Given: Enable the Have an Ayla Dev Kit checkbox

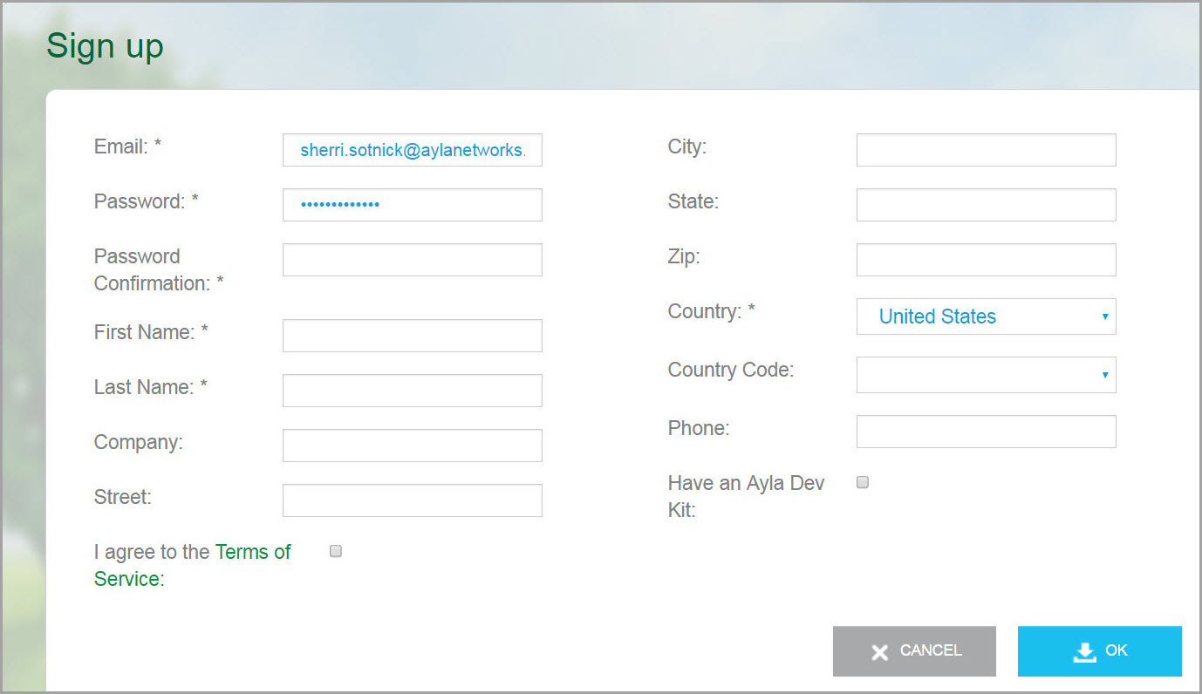Looking at the screenshot, I should [863, 482].
